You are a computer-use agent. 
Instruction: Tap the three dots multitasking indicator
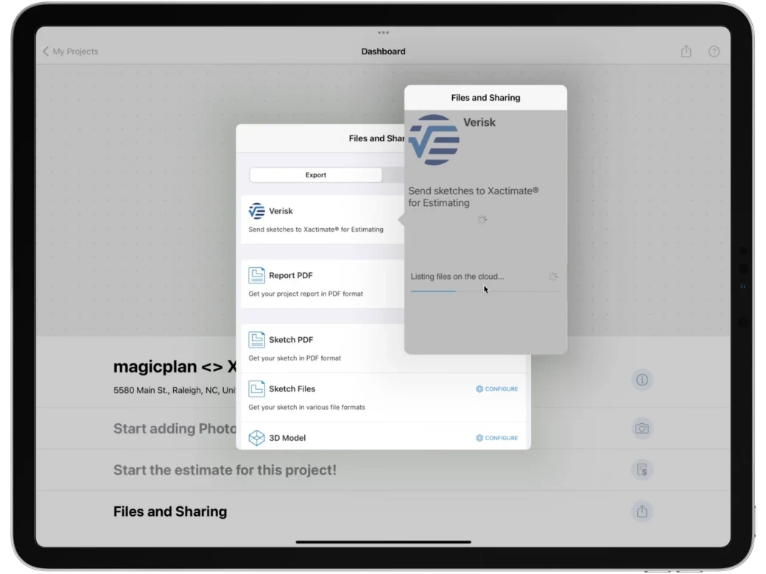click(383, 32)
